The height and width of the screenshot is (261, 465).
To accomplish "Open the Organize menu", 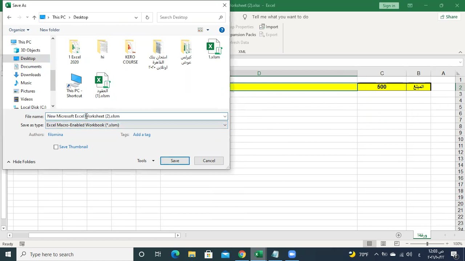I will click(19, 30).
